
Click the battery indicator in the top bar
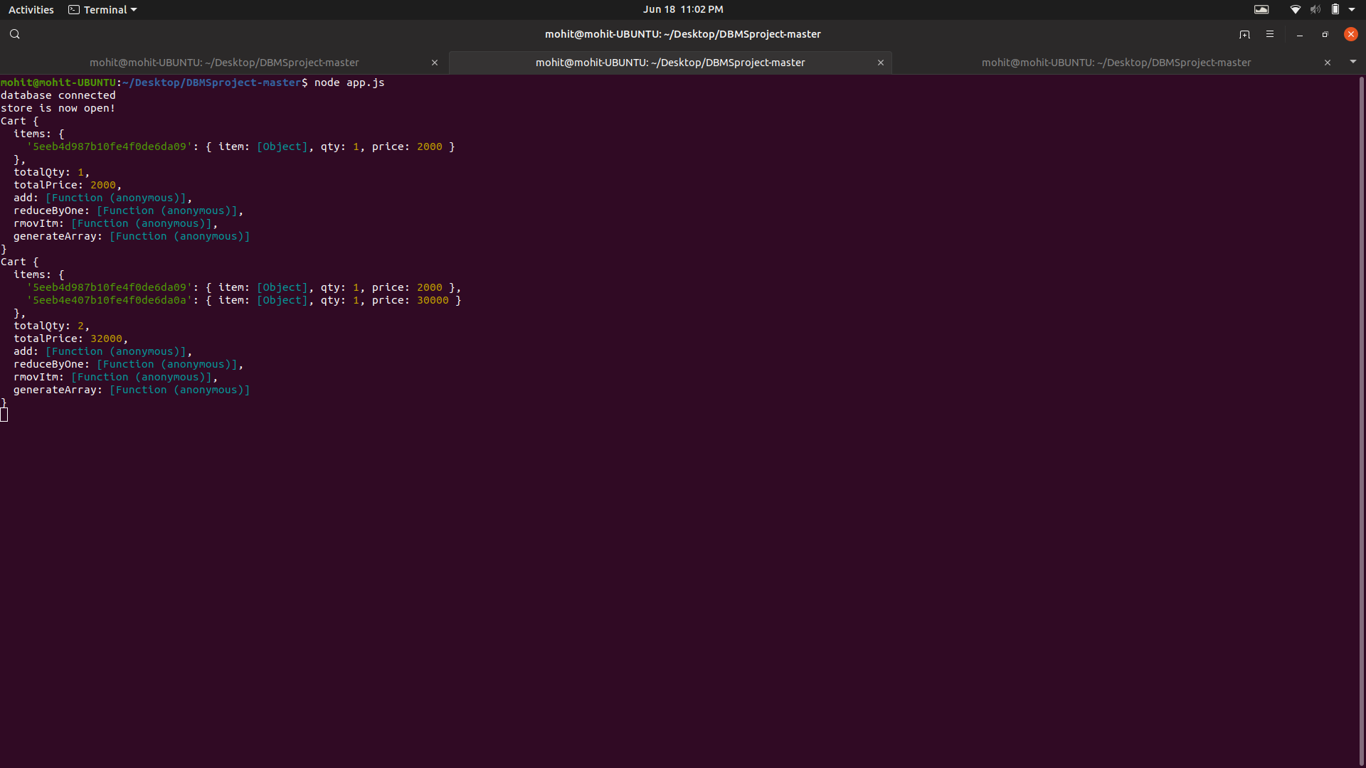[1336, 9]
